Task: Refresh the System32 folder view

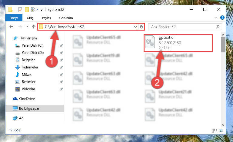Action: pyautogui.click(x=141, y=27)
